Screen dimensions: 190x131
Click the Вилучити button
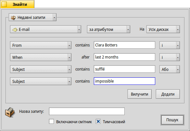(140, 94)
